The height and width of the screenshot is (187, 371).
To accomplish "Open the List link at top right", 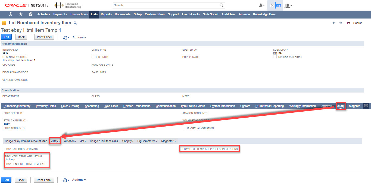I will (x=348, y=23).
